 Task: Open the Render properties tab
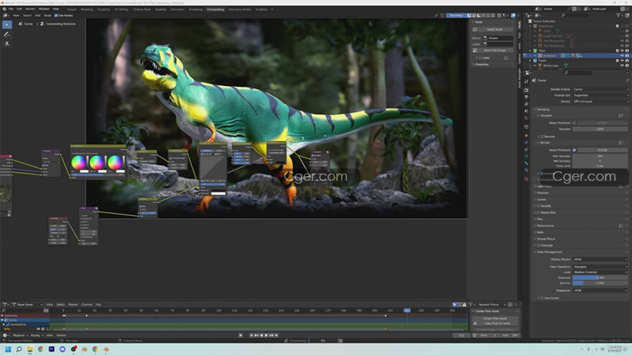[526, 90]
